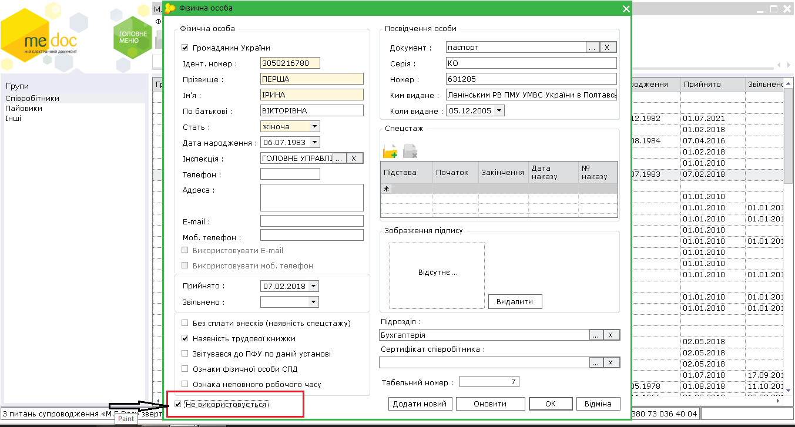
Task: Toggle the Не використовується checkbox
Action: pyautogui.click(x=178, y=404)
